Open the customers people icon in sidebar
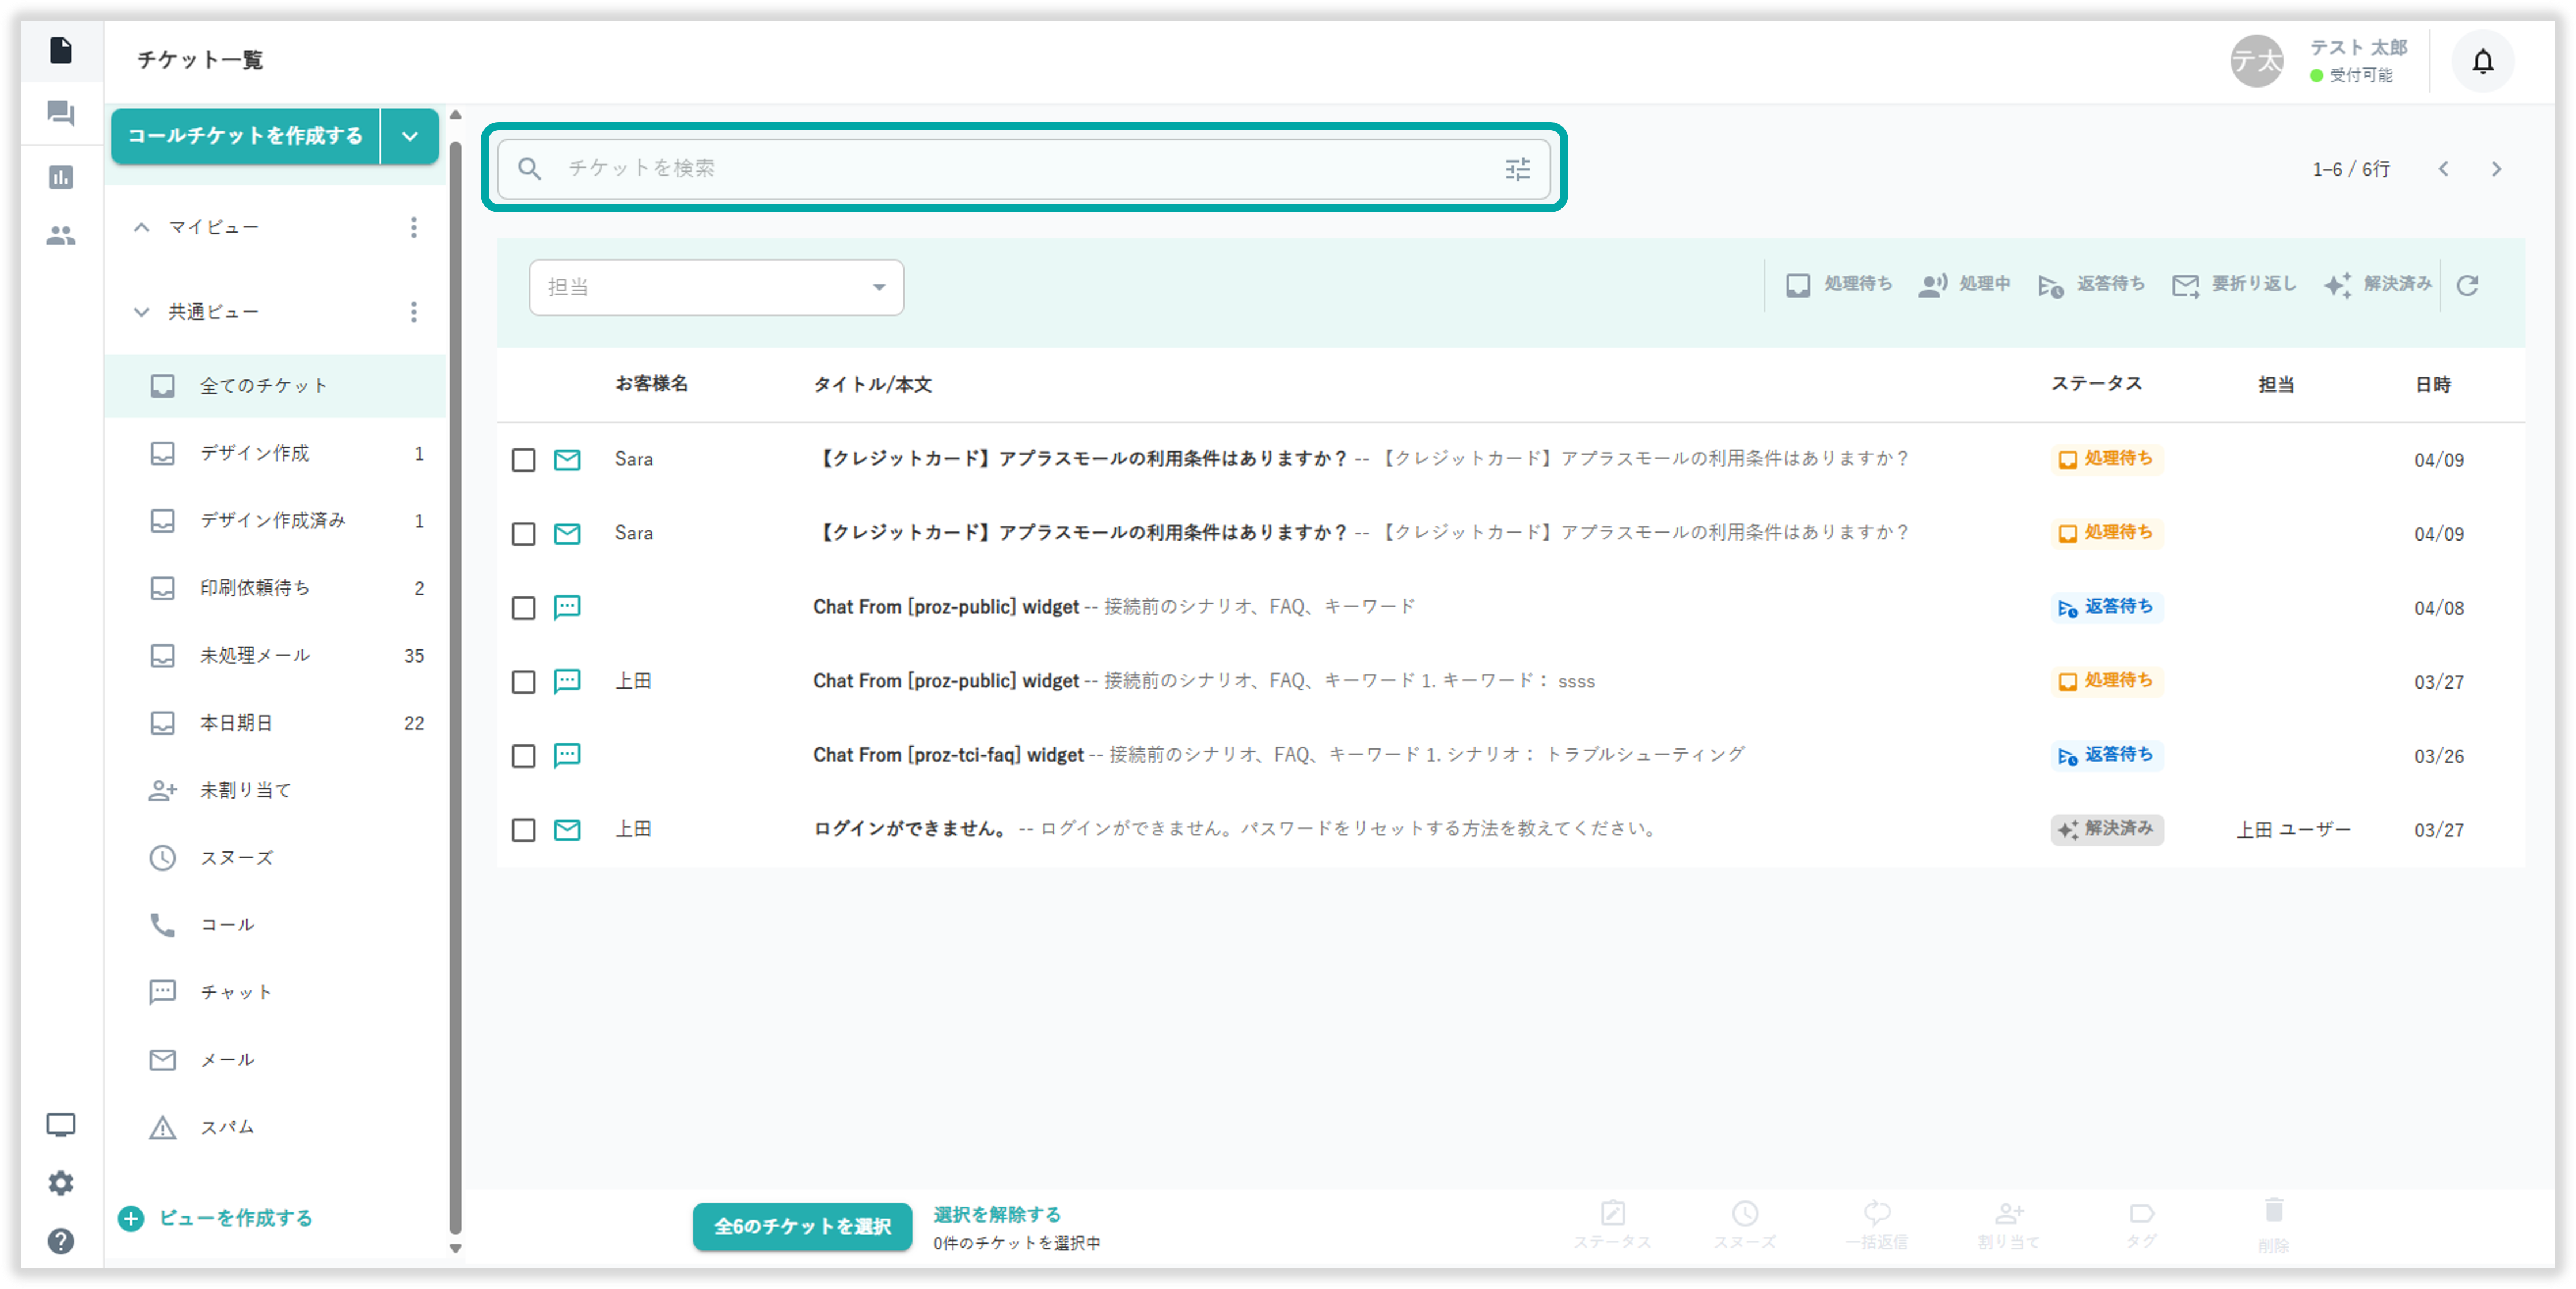The height and width of the screenshot is (1289, 2576). (x=61, y=236)
